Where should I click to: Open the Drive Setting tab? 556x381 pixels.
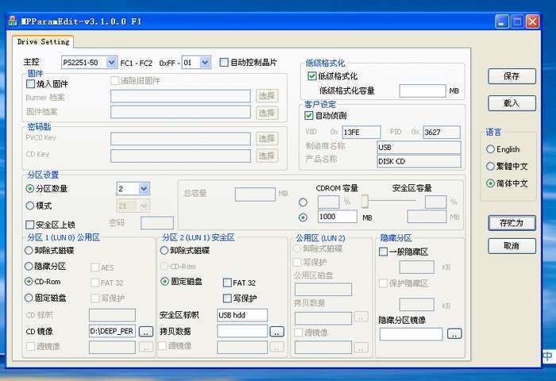coord(43,42)
